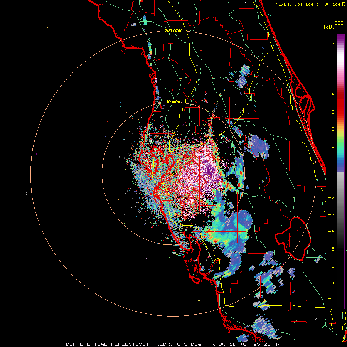Click the 2 value on color scale
Image resolution: width=347 pixels, height=347 pixels.
point(333,129)
